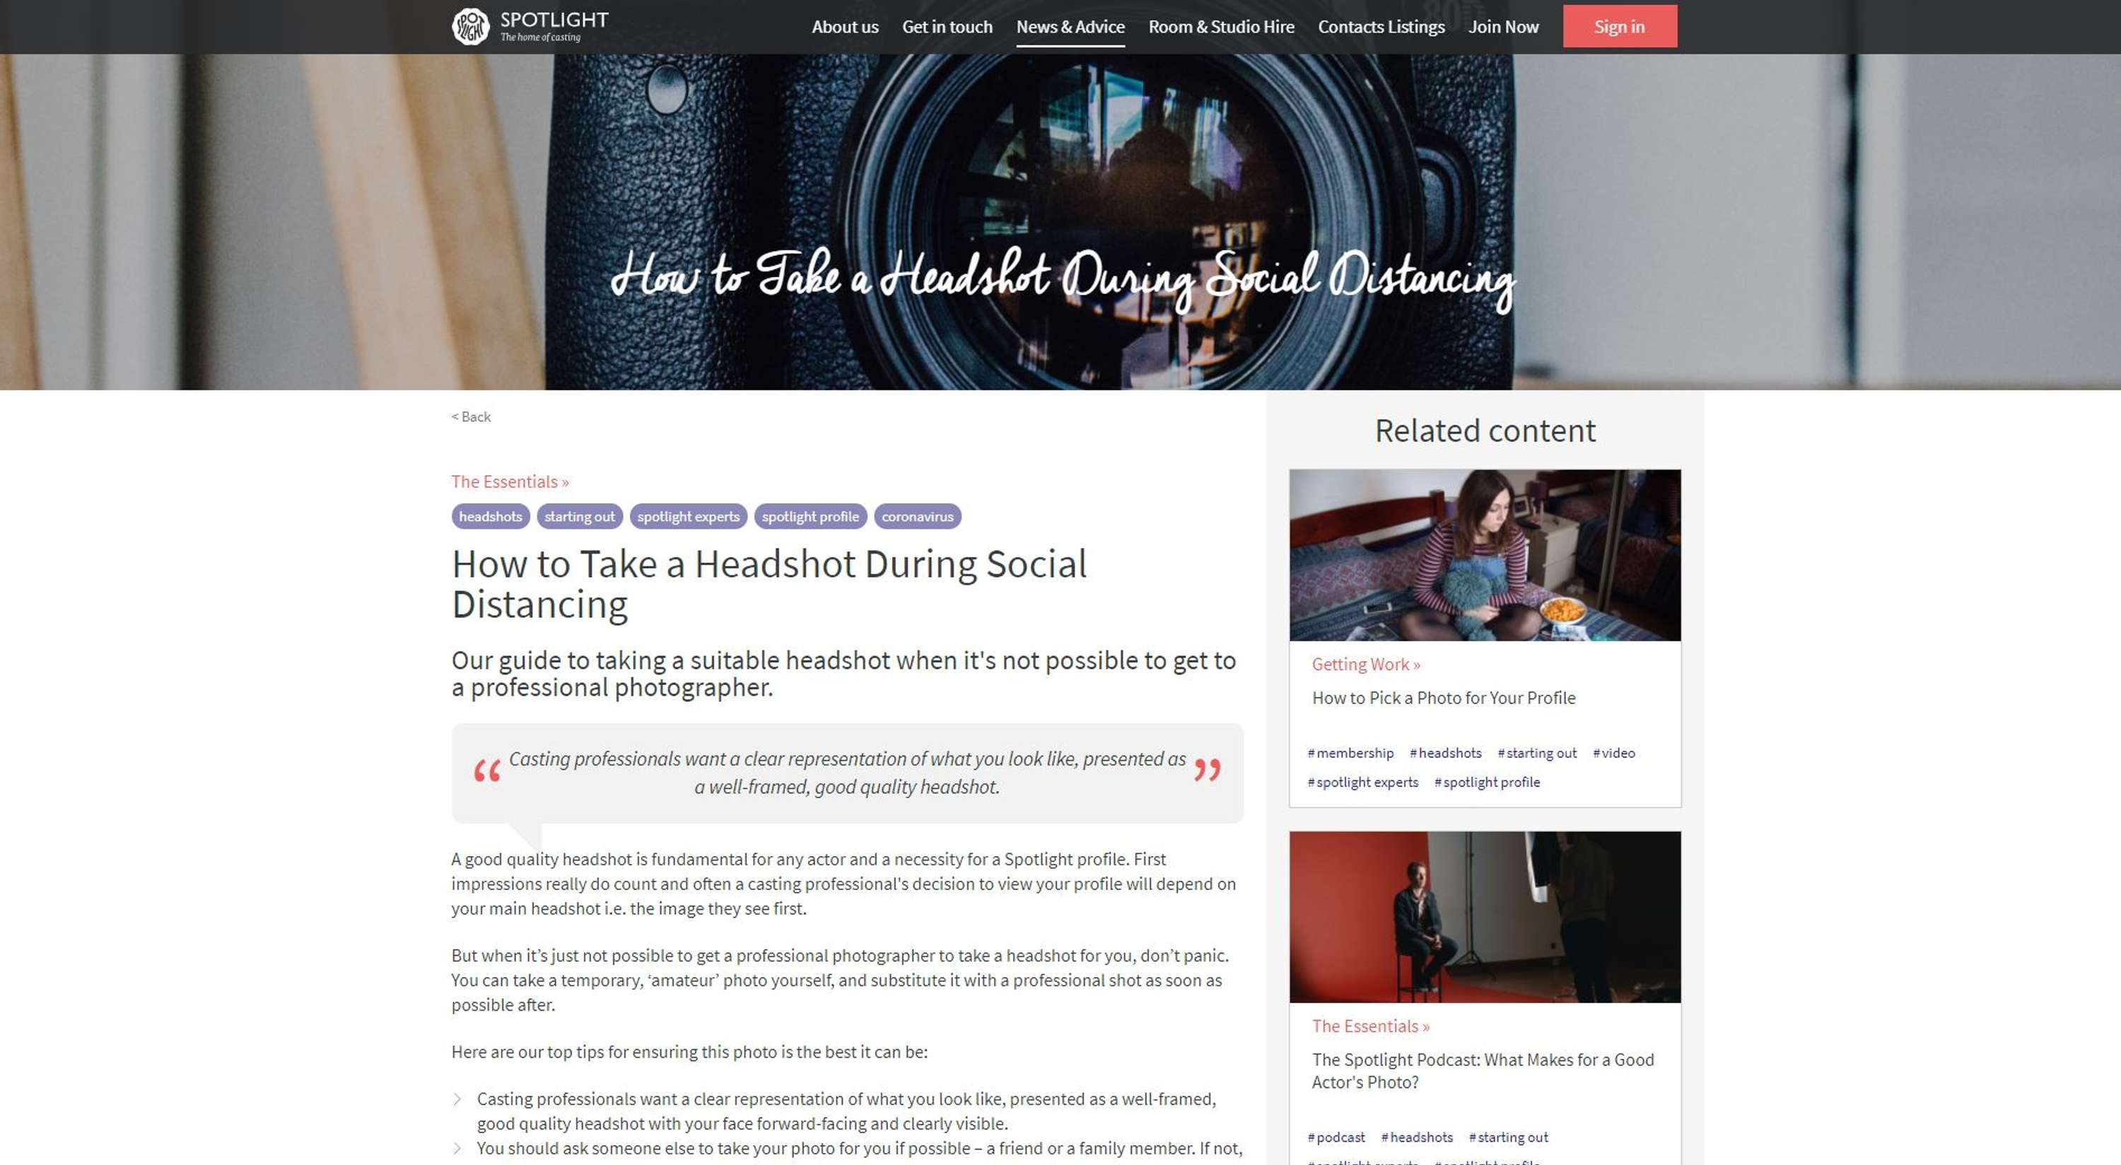The height and width of the screenshot is (1165, 2121).
Task: Open thumbnail of photo studio with red backdrop
Action: pos(1485,917)
